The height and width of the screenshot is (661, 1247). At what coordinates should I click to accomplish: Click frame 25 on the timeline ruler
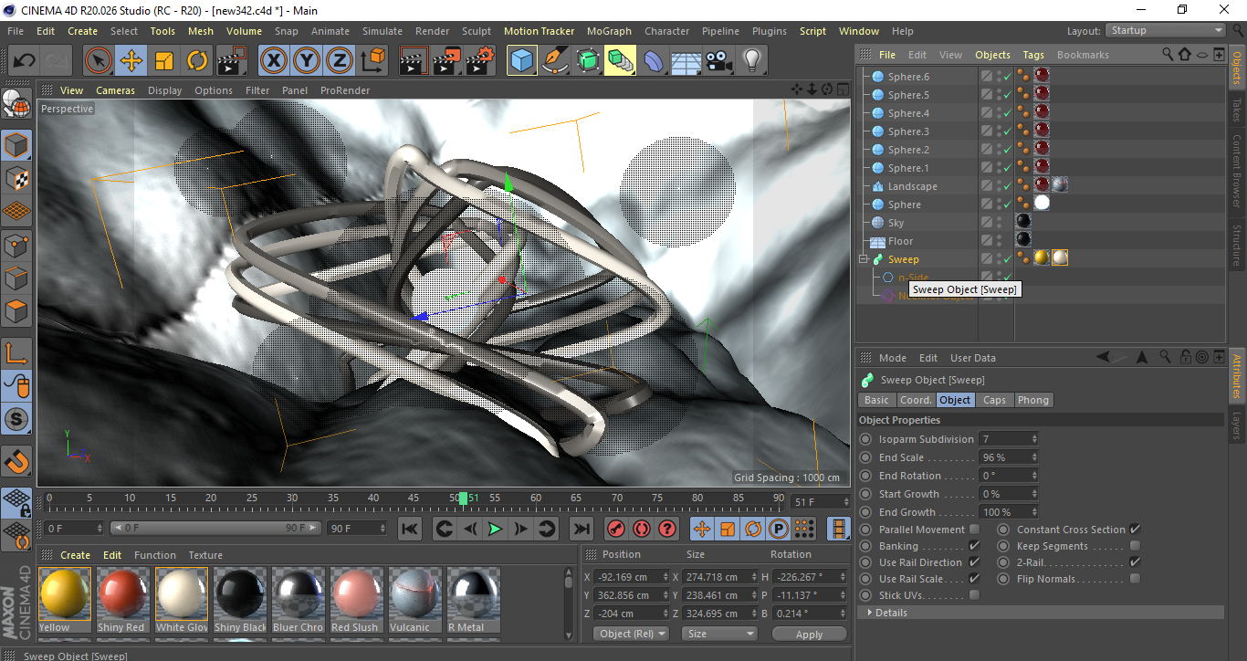(x=252, y=498)
